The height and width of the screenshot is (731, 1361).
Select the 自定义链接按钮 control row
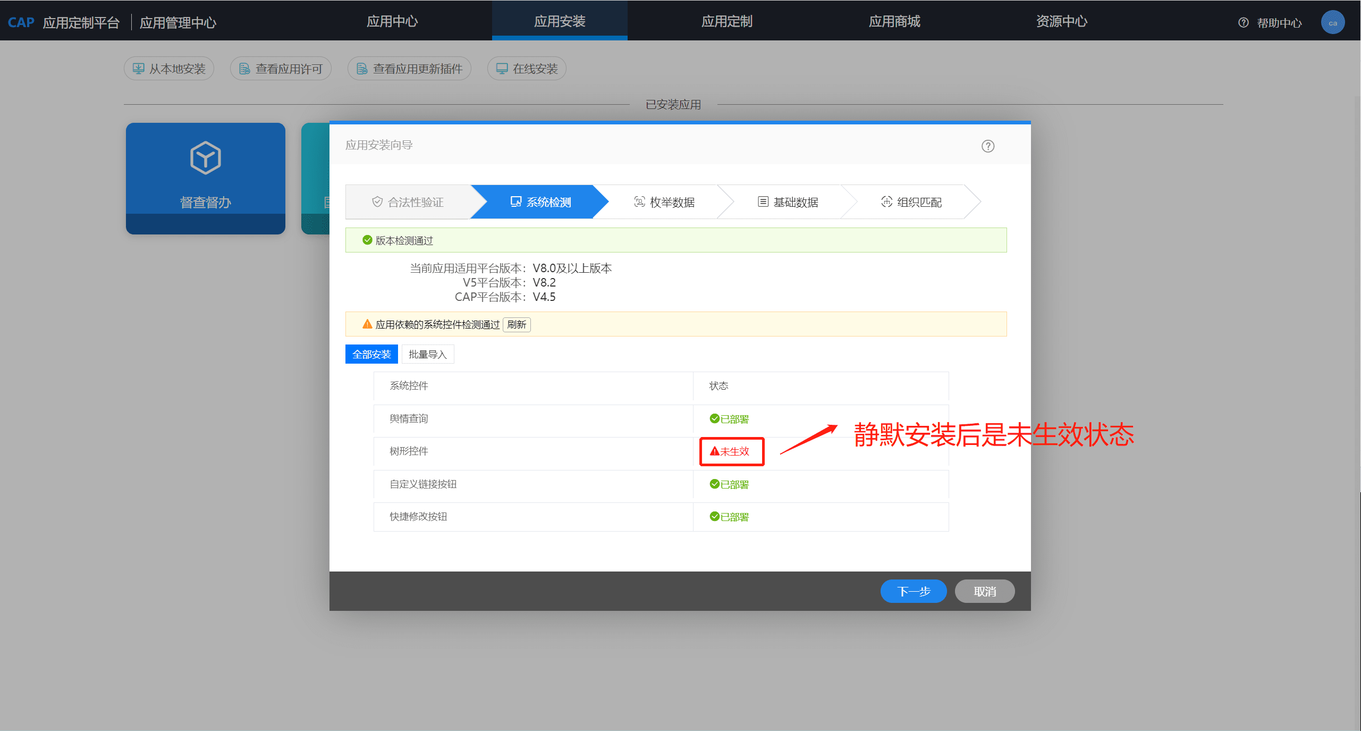point(661,484)
